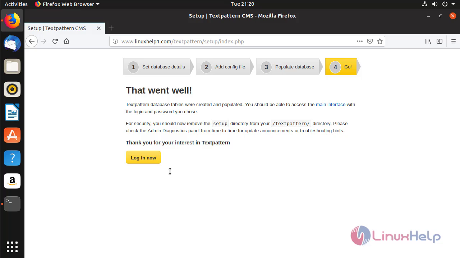
Task: Launch Rhythmbox from the dock
Action: click(x=12, y=89)
